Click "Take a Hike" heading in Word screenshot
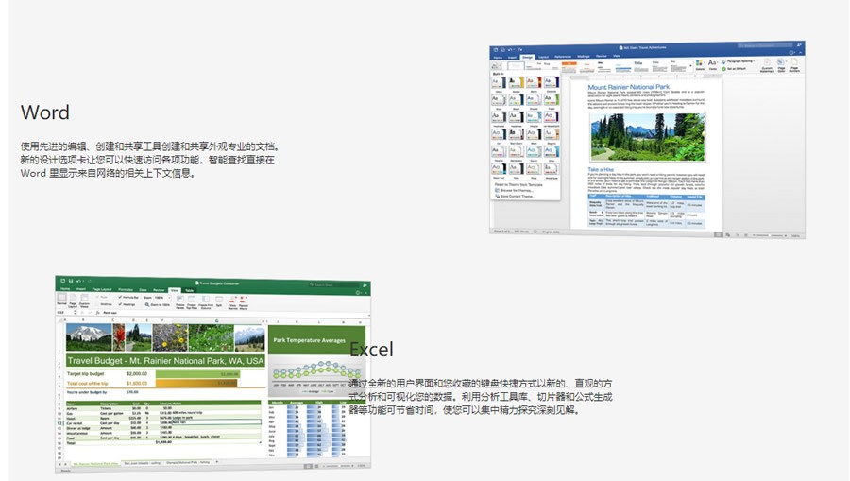 point(601,170)
